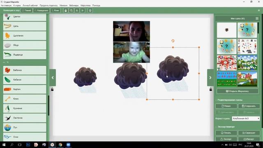Collapse the Экспорт/импорт section
Screen dimensions: 263x148
[x=225, y=127]
